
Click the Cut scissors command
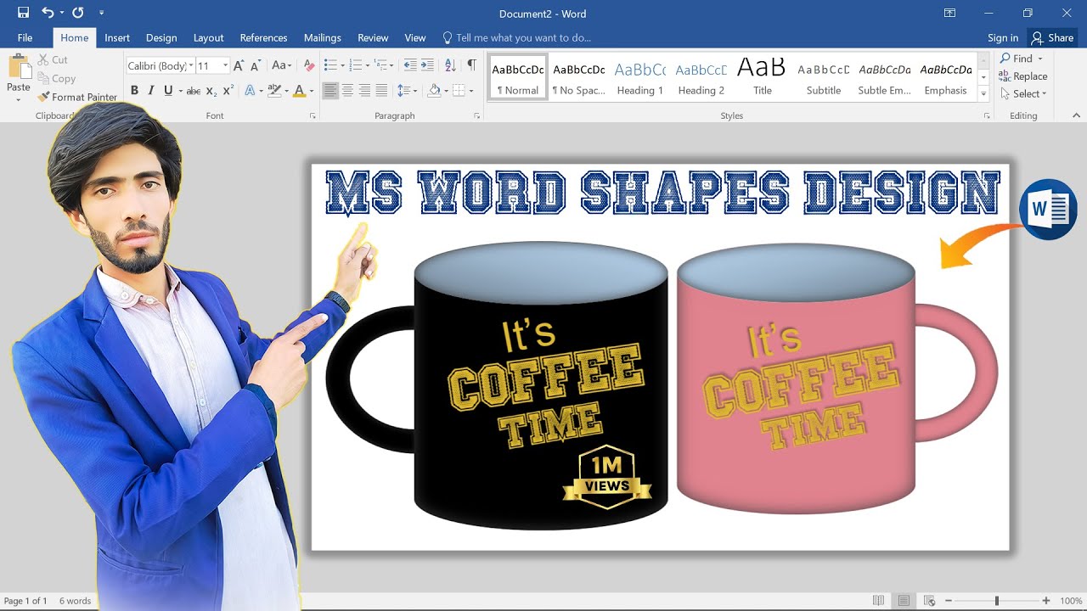[x=53, y=59]
